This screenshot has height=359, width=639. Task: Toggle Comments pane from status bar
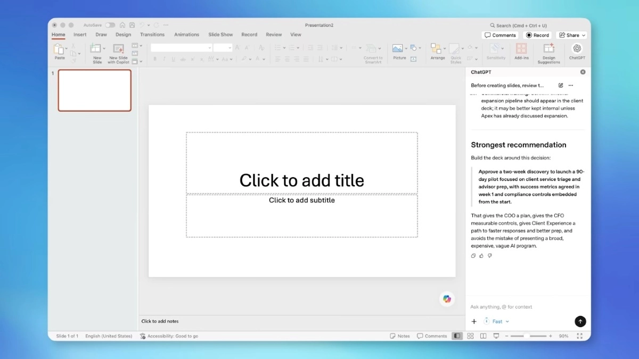pos(432,336)
